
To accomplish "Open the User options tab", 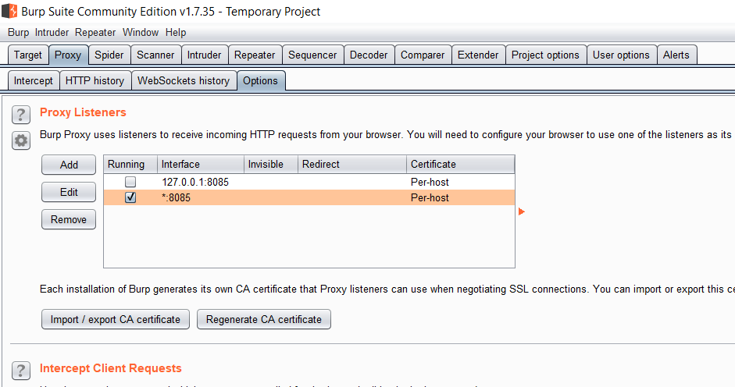I will (x=621, y=55).
